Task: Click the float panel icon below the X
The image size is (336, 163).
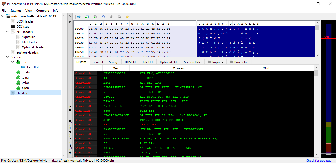Action: (70, 22)
